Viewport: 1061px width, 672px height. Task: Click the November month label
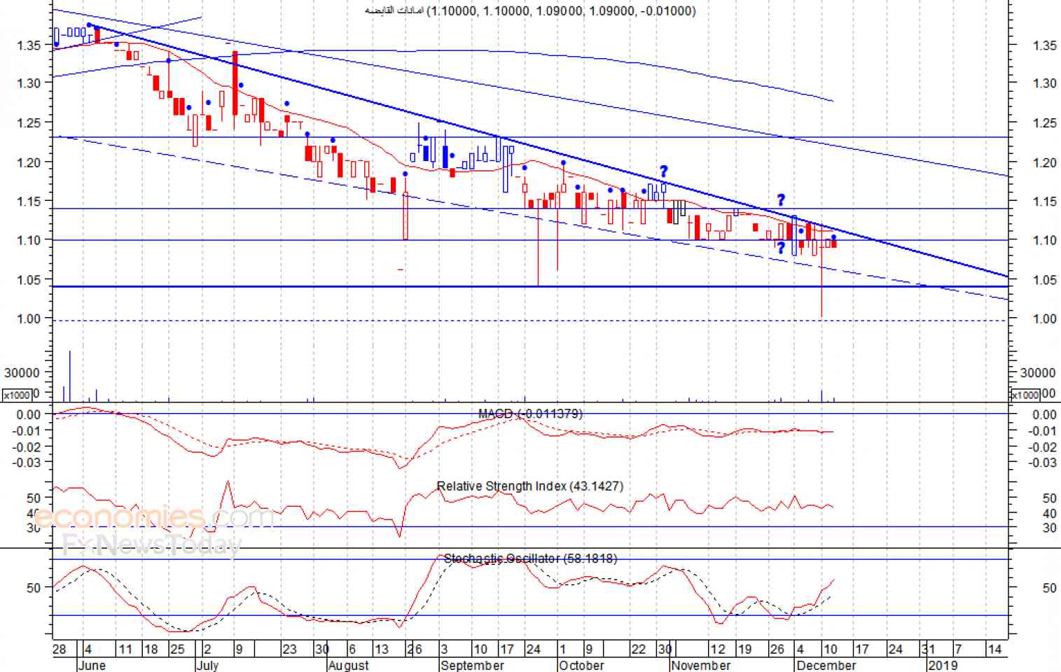point(701,664)
